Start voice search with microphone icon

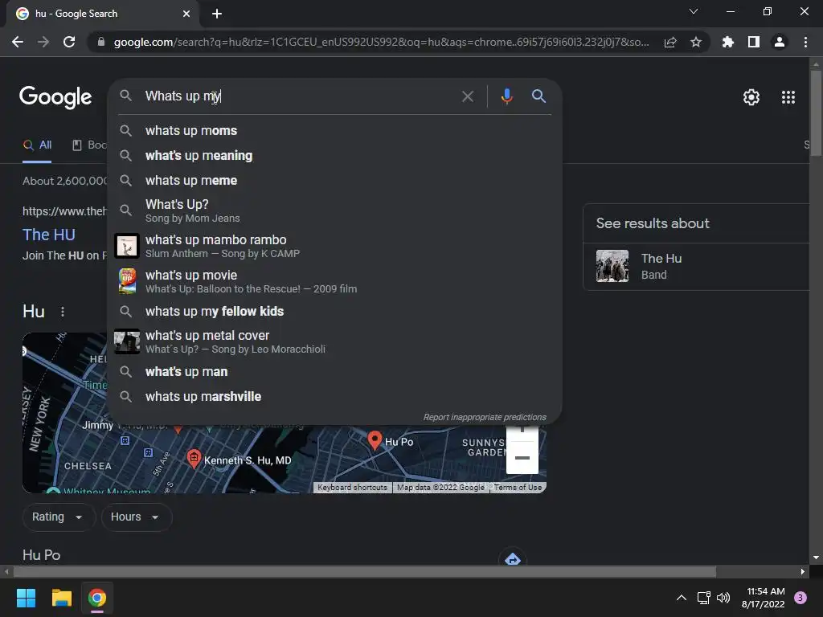[506, 96]
